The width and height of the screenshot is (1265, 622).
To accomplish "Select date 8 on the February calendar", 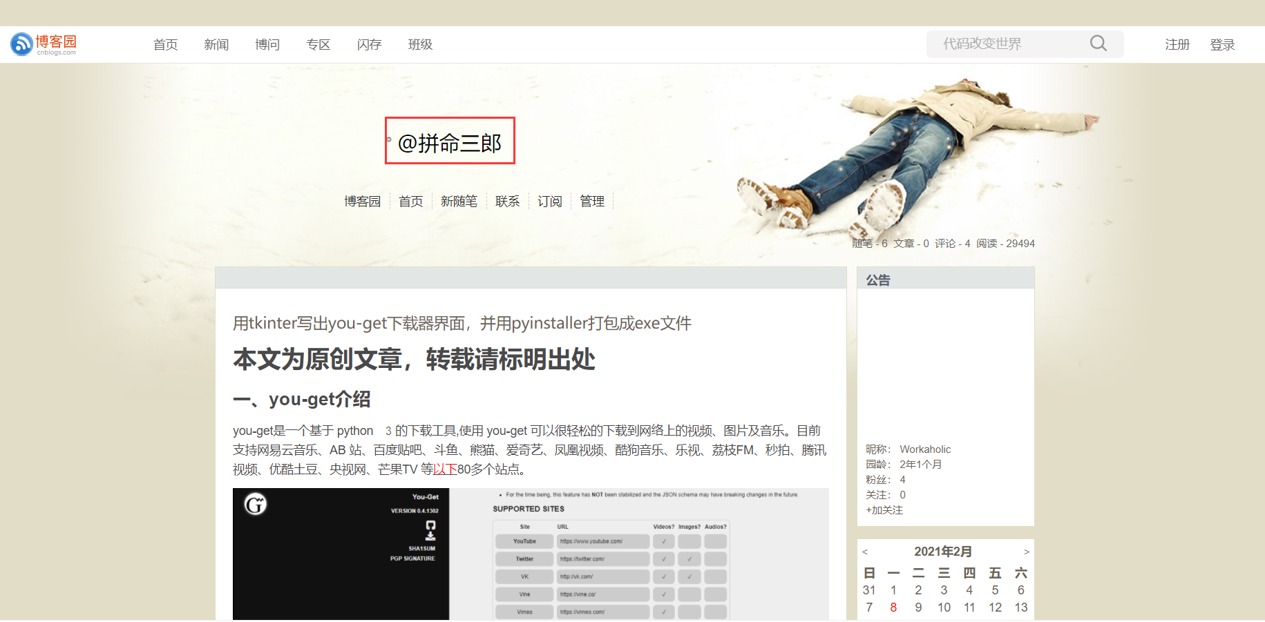I will [x=893, y=607].
